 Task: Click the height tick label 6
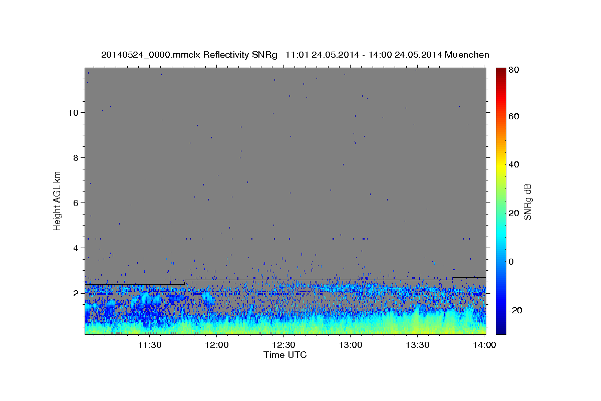76,203
